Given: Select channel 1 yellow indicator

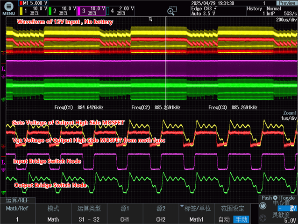Looking at the screenshot, I should 32,10.
